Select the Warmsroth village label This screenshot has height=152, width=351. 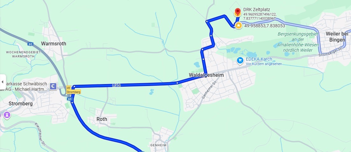54,44
